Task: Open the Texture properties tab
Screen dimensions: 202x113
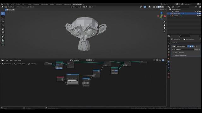Action: tap(169, 77)
